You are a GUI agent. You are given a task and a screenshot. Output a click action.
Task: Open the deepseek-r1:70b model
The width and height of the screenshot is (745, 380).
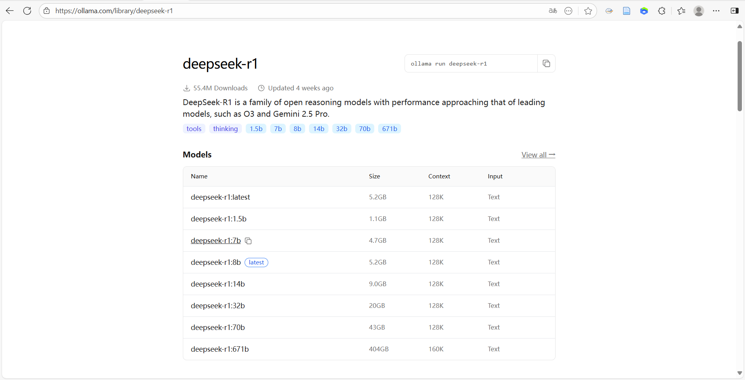pos(218,327)
